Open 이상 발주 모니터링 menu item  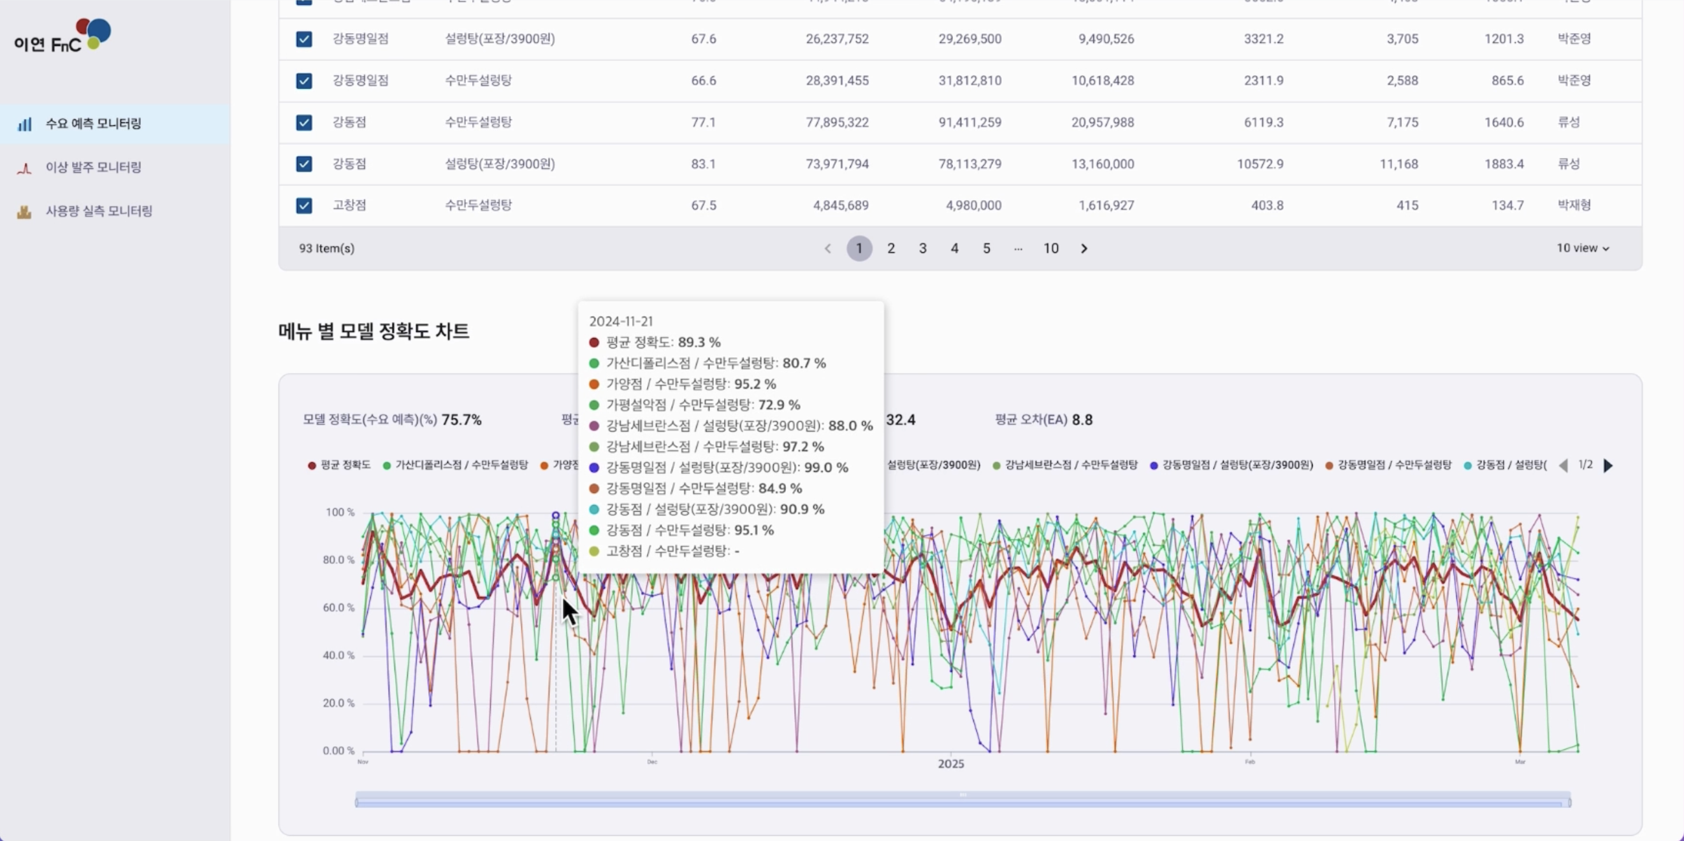coord(94,168)
